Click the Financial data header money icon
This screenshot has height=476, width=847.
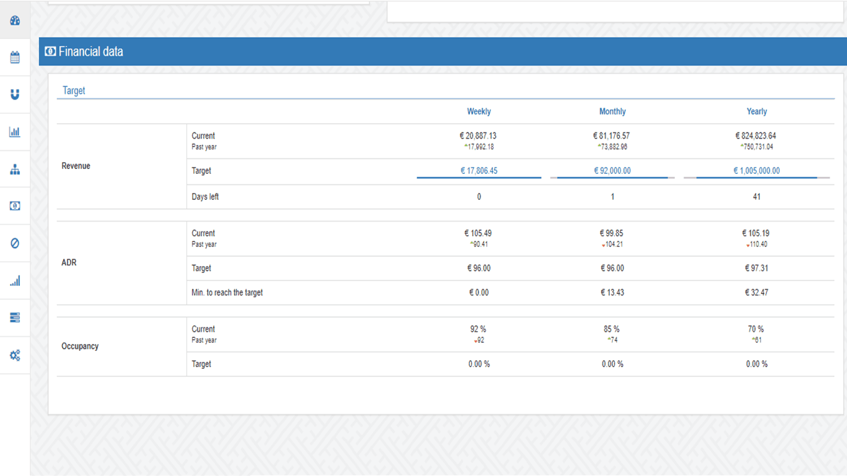click(50, 51)
